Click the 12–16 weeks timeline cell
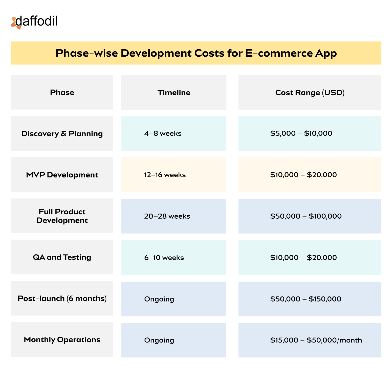 coord(174,175)
